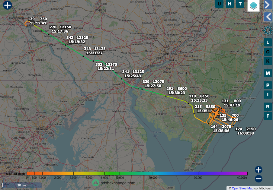Toggle the U map button
Screen dimensions: 273x190
click(x=219, y=4)
